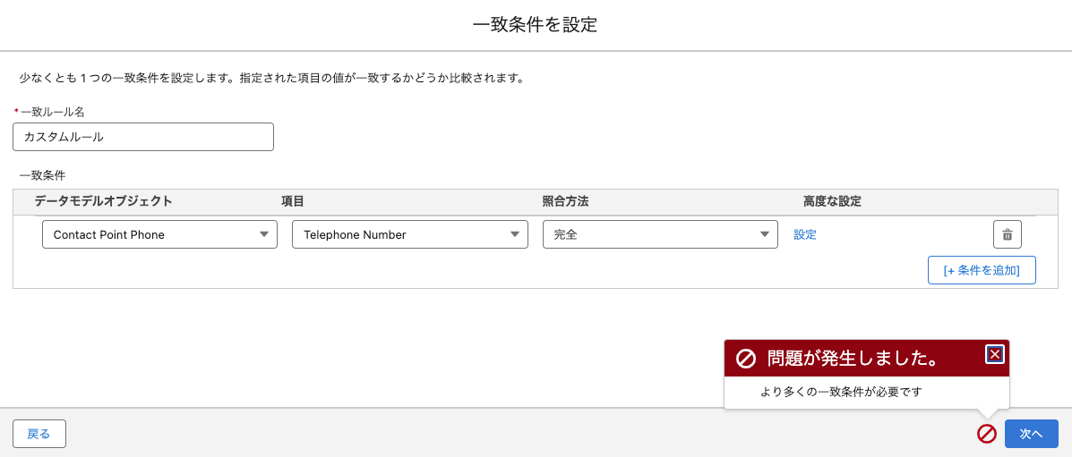
Task: Click the 一致ルール名 input with カスタムルール
Action: tap(143, 137)
